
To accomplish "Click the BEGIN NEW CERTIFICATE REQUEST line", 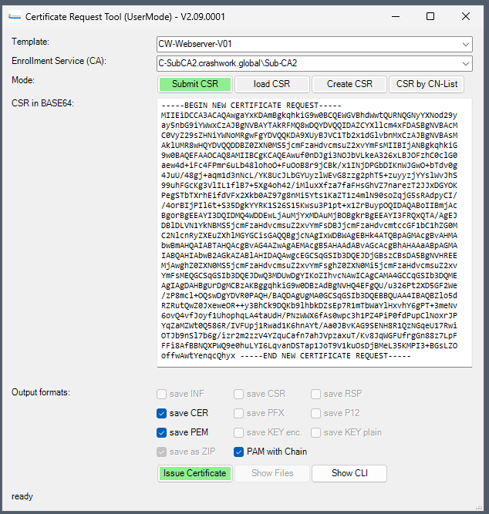I will (x=251, y=106).
